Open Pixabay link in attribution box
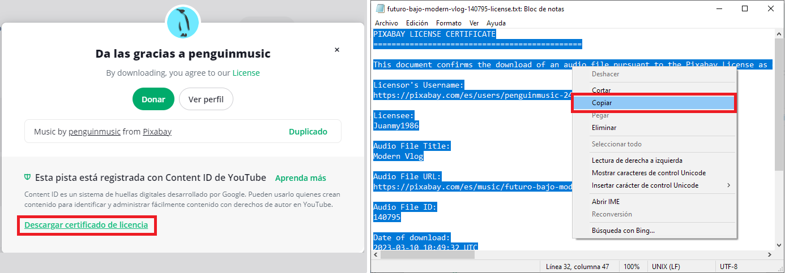 157,131
